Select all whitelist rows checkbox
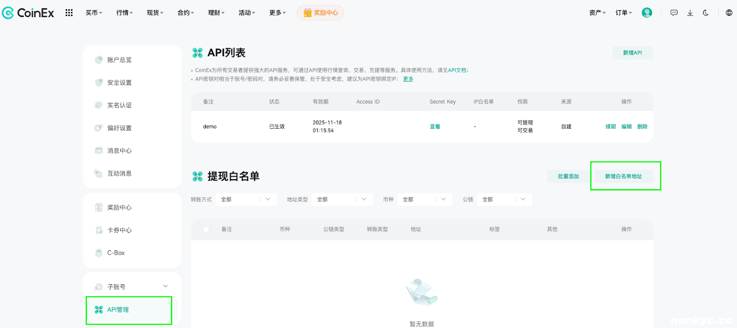 (x=206, y=229)
